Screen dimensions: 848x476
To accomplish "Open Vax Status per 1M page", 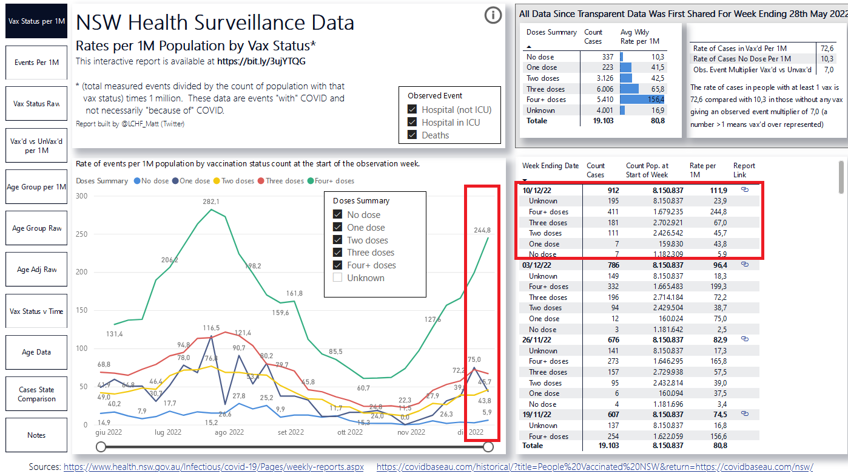I will coord(36,21).
